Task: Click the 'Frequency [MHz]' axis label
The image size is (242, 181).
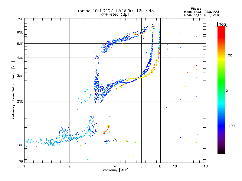Action: pyautogui.click(x=115, y=170)
